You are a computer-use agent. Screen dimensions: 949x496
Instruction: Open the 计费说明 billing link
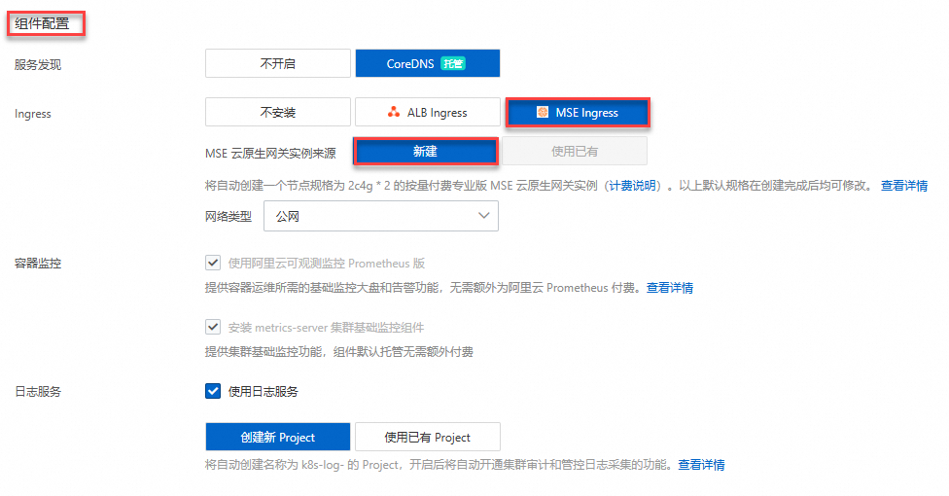pos(632,186)
